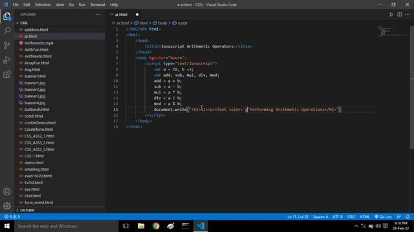This screenshot has height=232, width=414.
Task: Open Task View on the taskbar
Action: tap(126, 226)
